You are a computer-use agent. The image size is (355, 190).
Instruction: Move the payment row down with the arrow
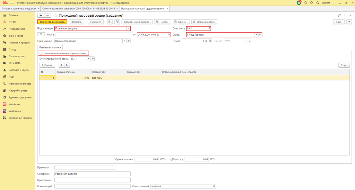67,65
